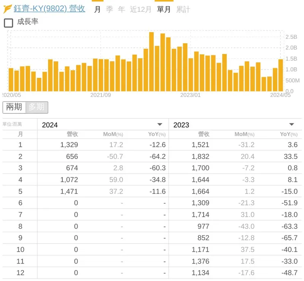Click 2023 YoY value -65.7
The image size is (304, 281).
[290, 238]
